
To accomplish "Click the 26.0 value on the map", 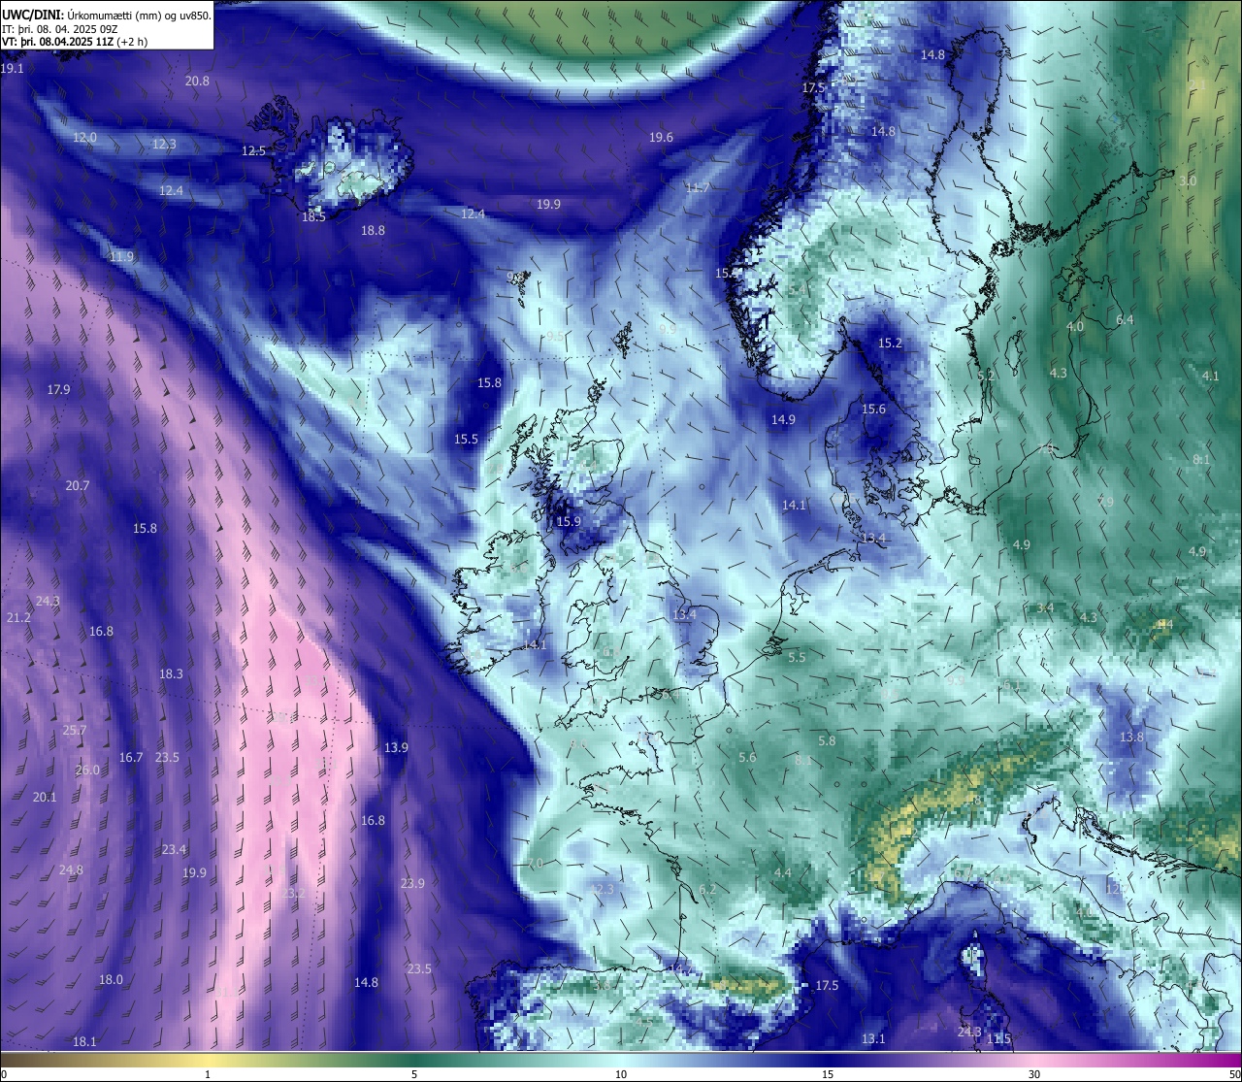I will (x=87, y=771).
